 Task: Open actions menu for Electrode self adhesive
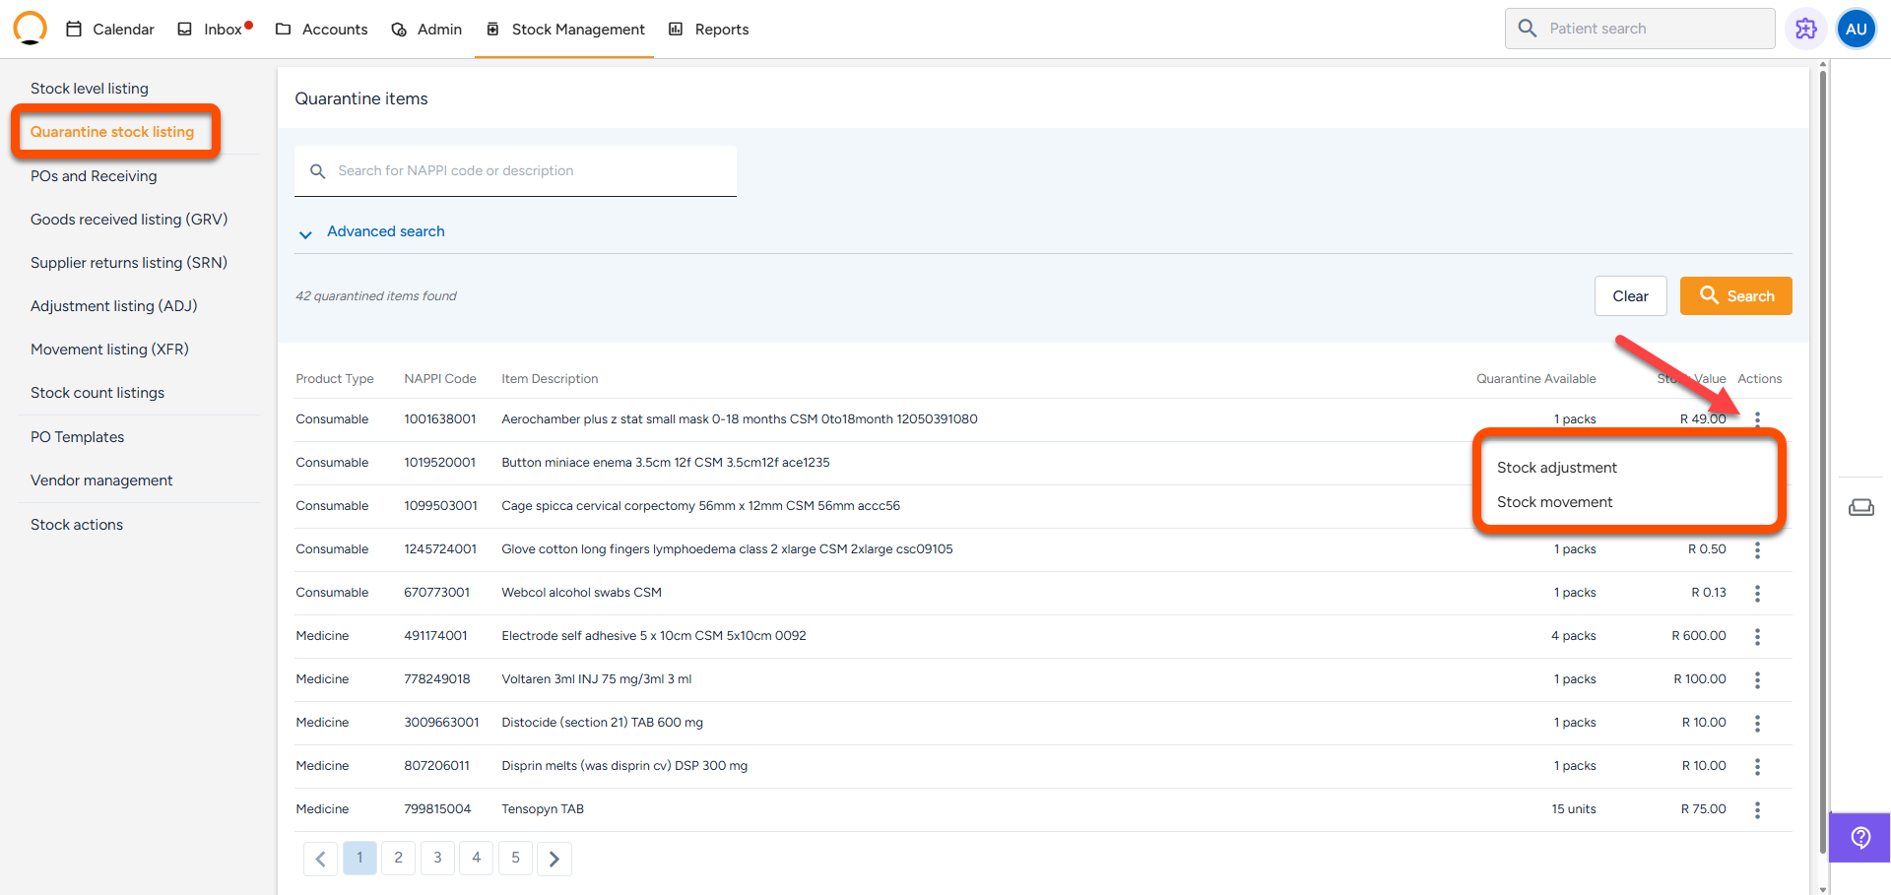pyautogui.click(x=1757, y=636)
